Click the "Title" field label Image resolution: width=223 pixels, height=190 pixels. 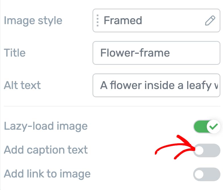click(x=15, y=53)
